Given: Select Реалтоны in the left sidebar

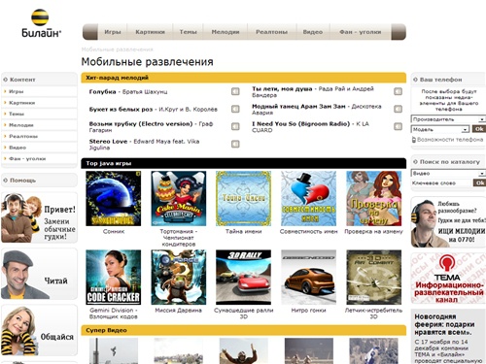Looking at the screenshot, I should (39, 136).
